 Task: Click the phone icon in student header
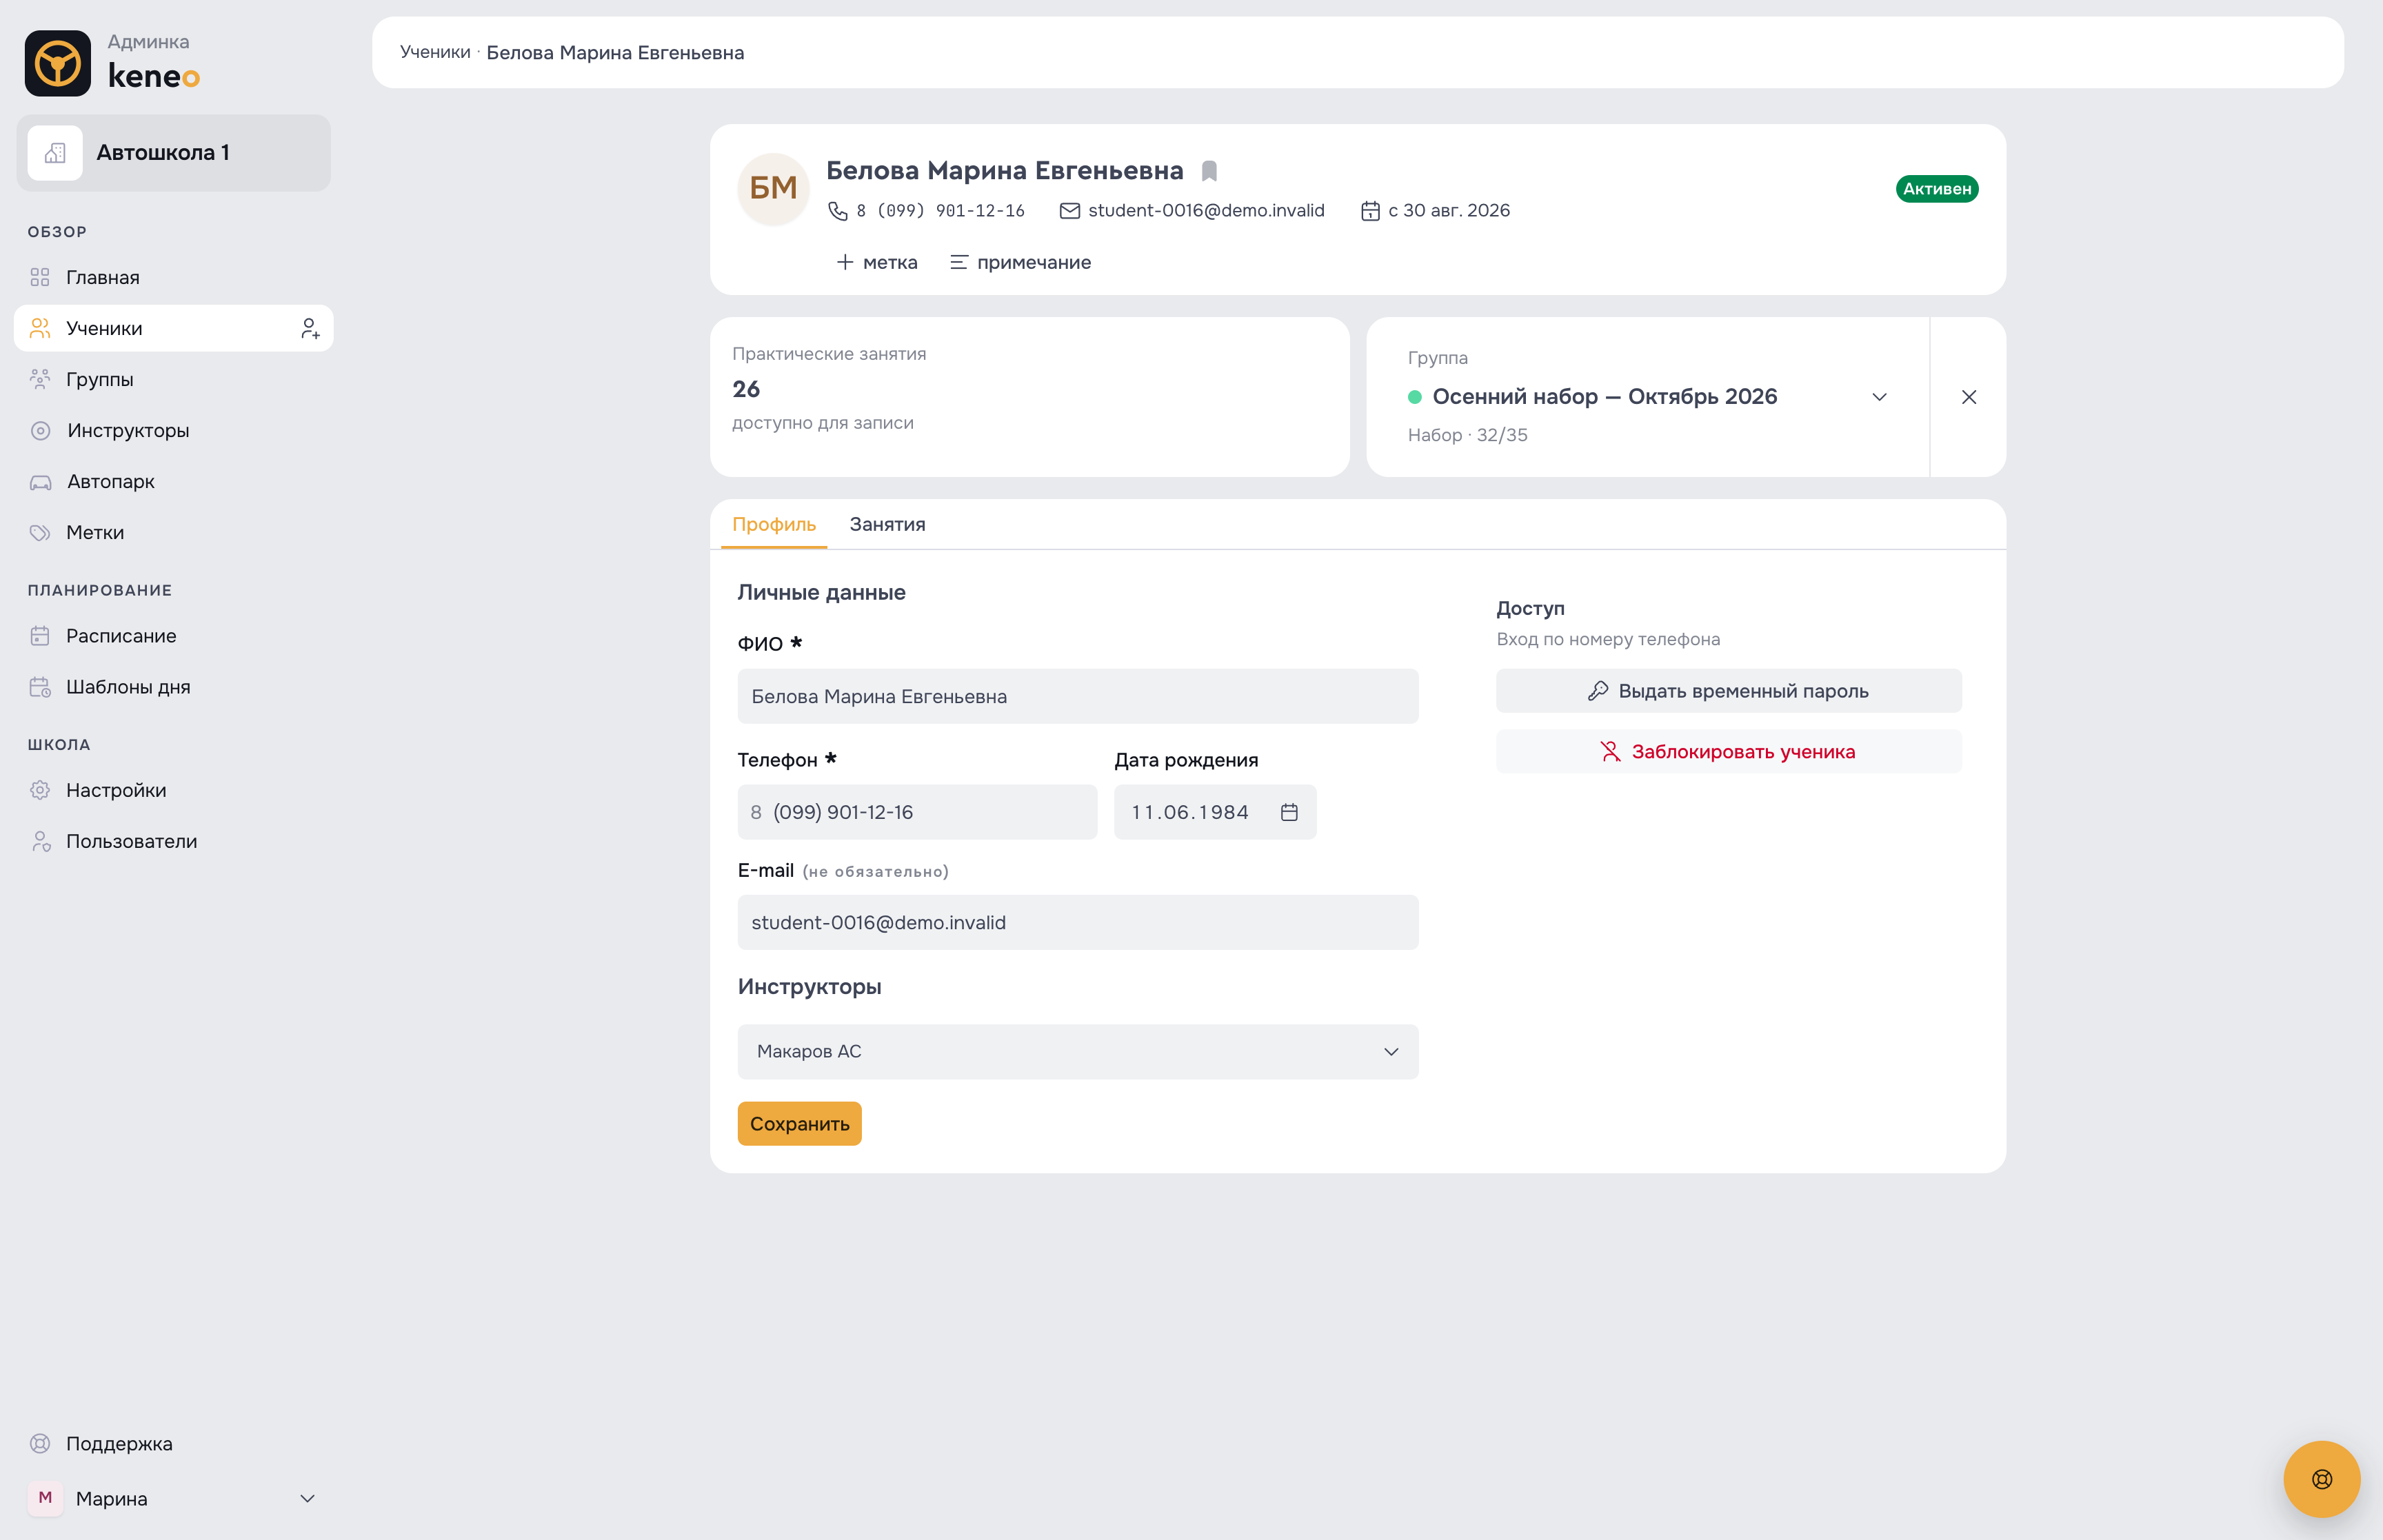pyautogui.click(x=838, y=211)
